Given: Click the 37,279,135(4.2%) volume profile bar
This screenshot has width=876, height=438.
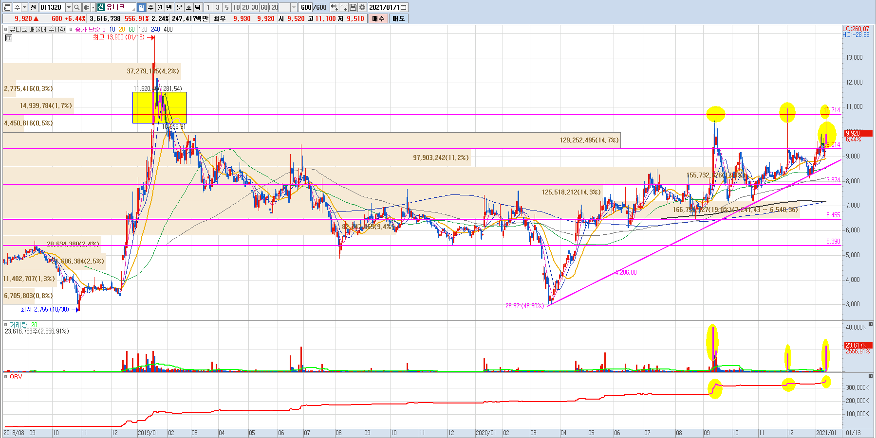Looking at the screenshot, I should (92, 71).
